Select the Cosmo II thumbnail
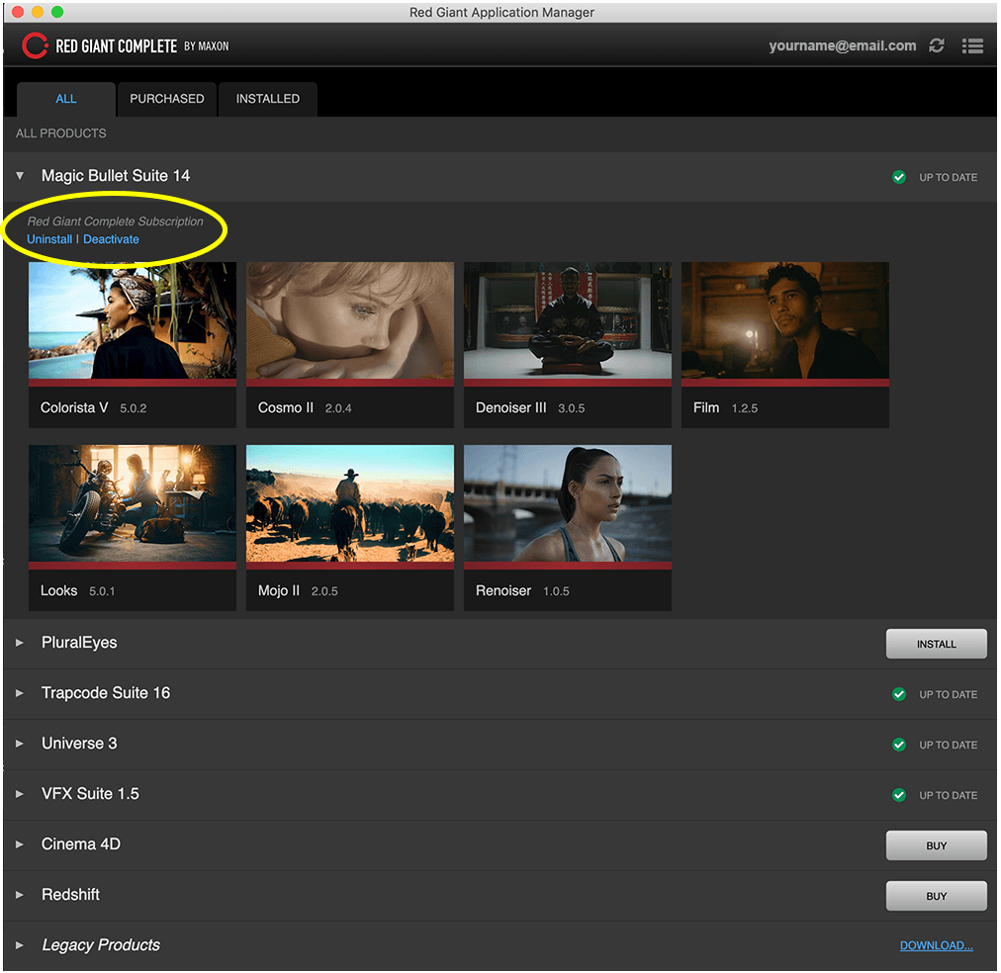Viewport: 1001px width, 973px height. pyautogui.click(x=350, y=320)
